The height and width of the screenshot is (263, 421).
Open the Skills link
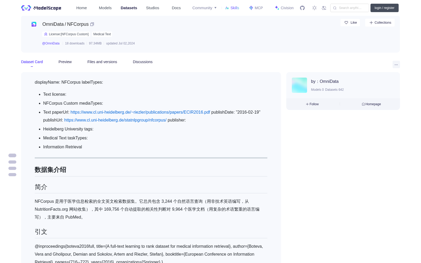point(232,8)
